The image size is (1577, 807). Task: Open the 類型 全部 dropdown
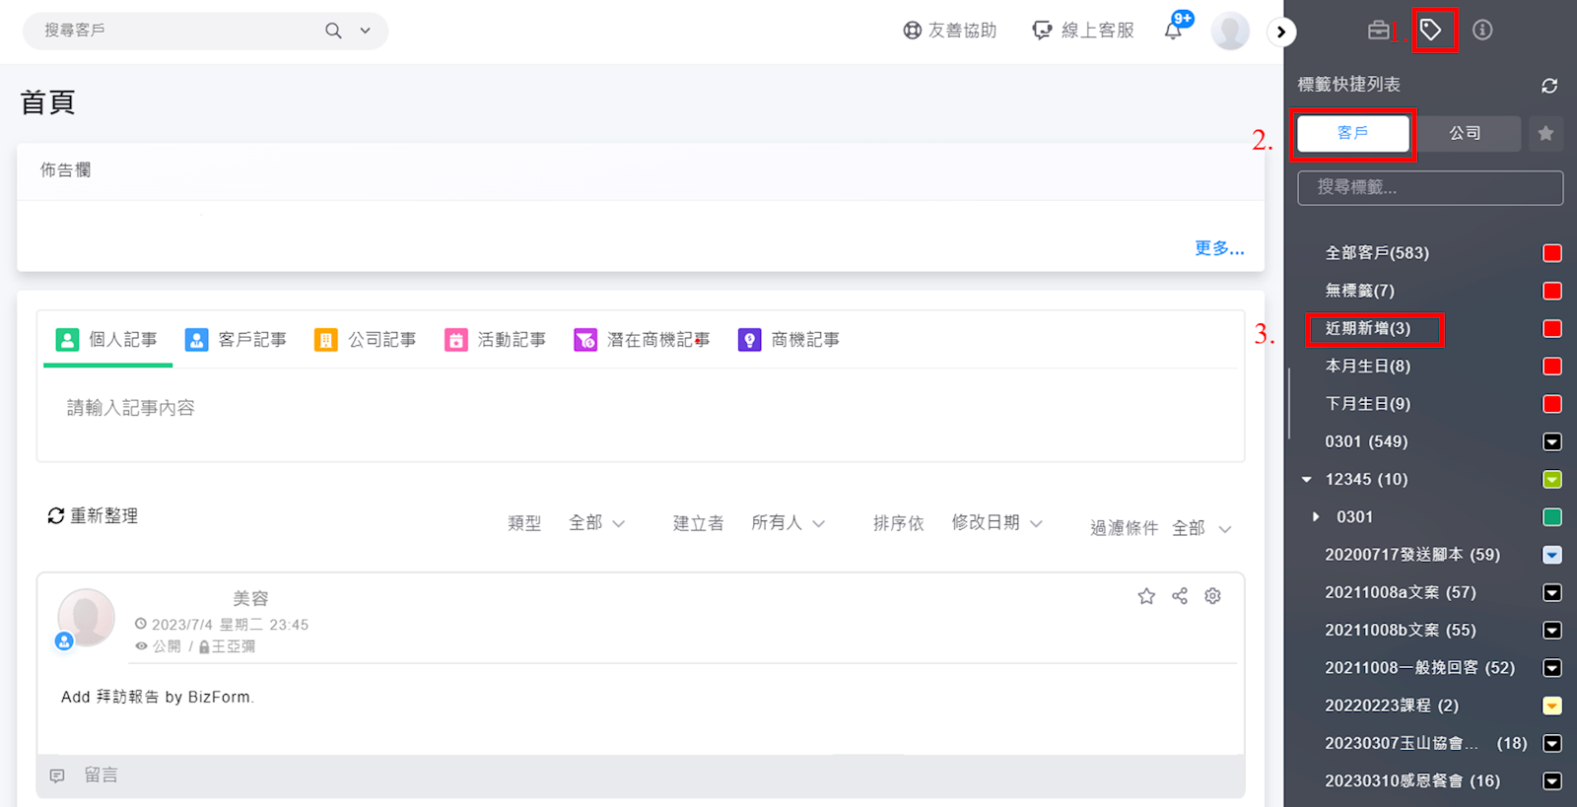pos(596,523)
